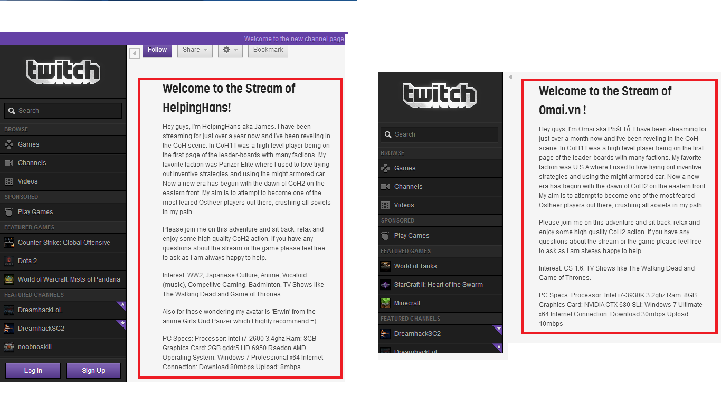Click DreamhackSC2 channel avatar in left sidebar
The image size is (721, 405).
click(9, 329)
